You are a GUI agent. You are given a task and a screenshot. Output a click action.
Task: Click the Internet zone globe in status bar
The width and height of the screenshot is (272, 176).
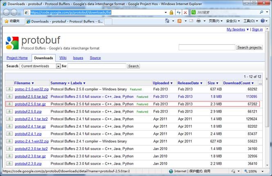click(171, 171)
